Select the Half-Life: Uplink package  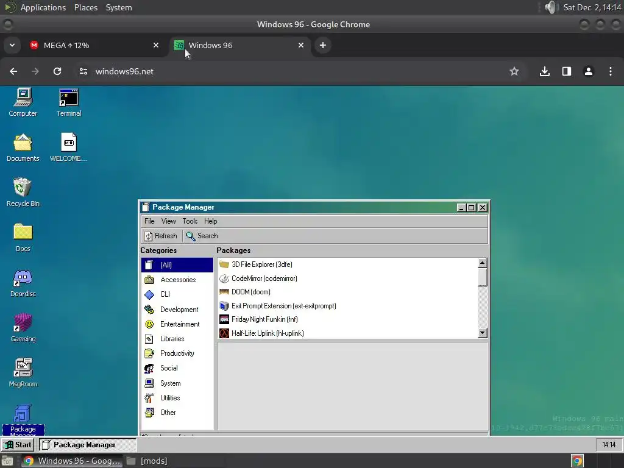[x=347, y=333]
